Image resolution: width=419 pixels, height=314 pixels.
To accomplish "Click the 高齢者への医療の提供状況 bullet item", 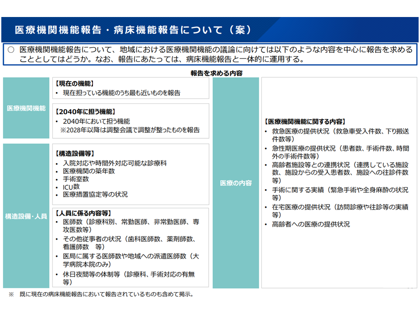I will click(311, 224).
